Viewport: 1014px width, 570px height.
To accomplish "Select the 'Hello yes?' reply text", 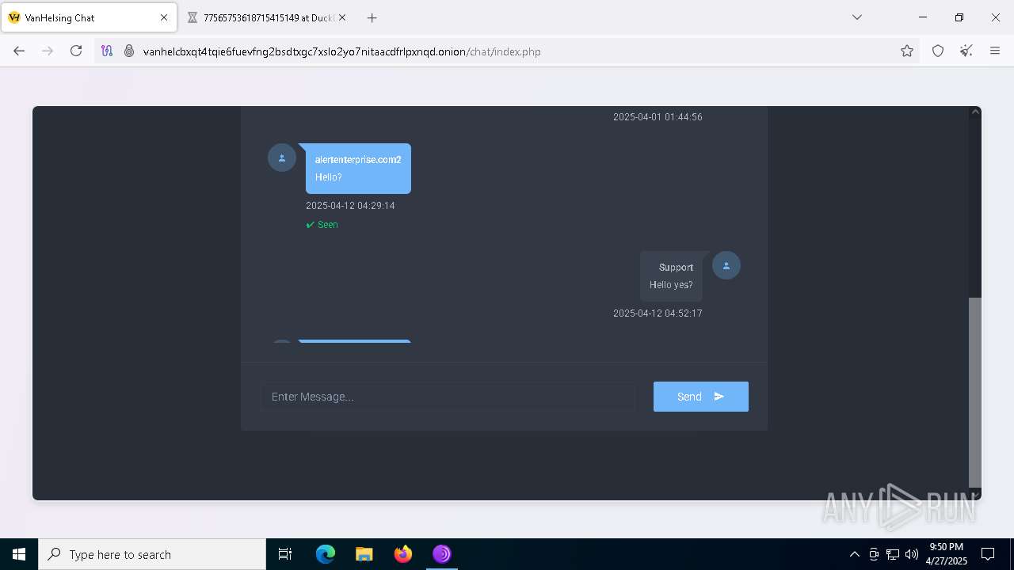I will [x=671, y=285].
